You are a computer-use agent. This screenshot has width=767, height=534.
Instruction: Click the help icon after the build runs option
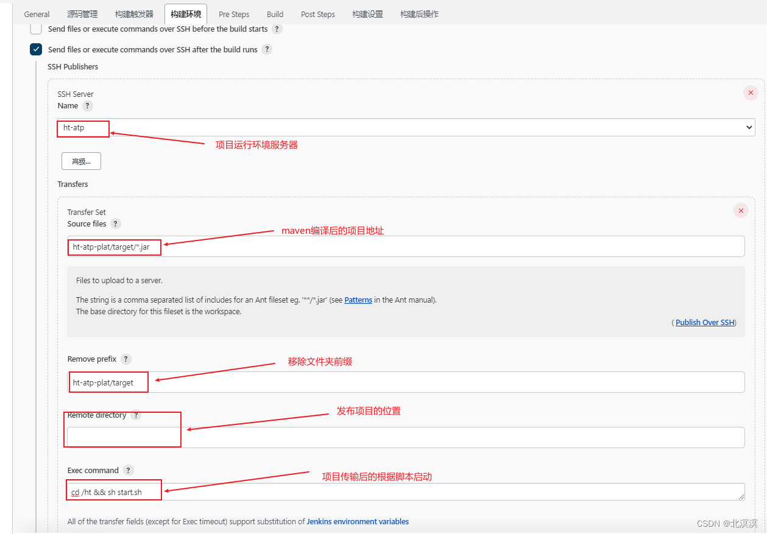click(266, 49)
